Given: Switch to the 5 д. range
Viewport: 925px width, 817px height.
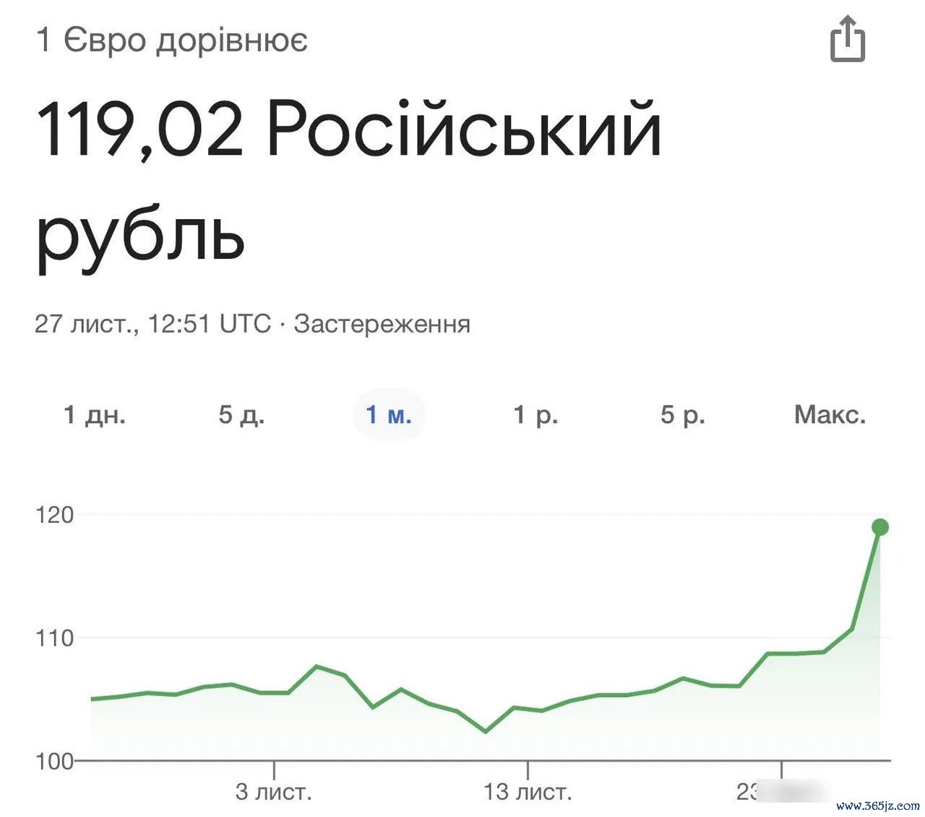Looking at the screenshot, I should (242, 415).
